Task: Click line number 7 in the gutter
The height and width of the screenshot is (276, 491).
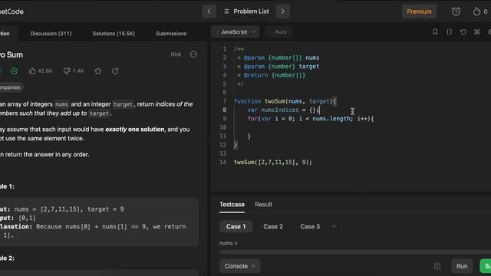Action: 224,101
